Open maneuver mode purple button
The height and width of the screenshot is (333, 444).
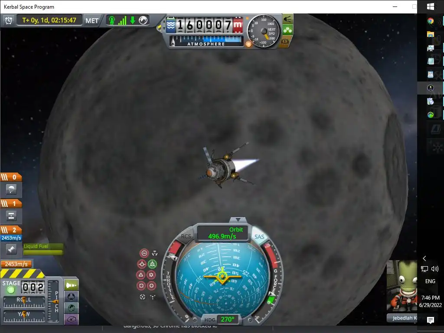72,320
